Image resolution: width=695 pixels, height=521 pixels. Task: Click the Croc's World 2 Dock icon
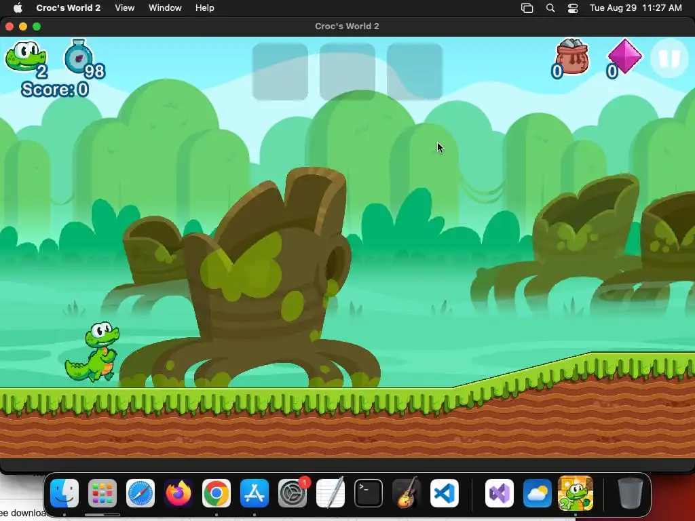tap(576, 493)
